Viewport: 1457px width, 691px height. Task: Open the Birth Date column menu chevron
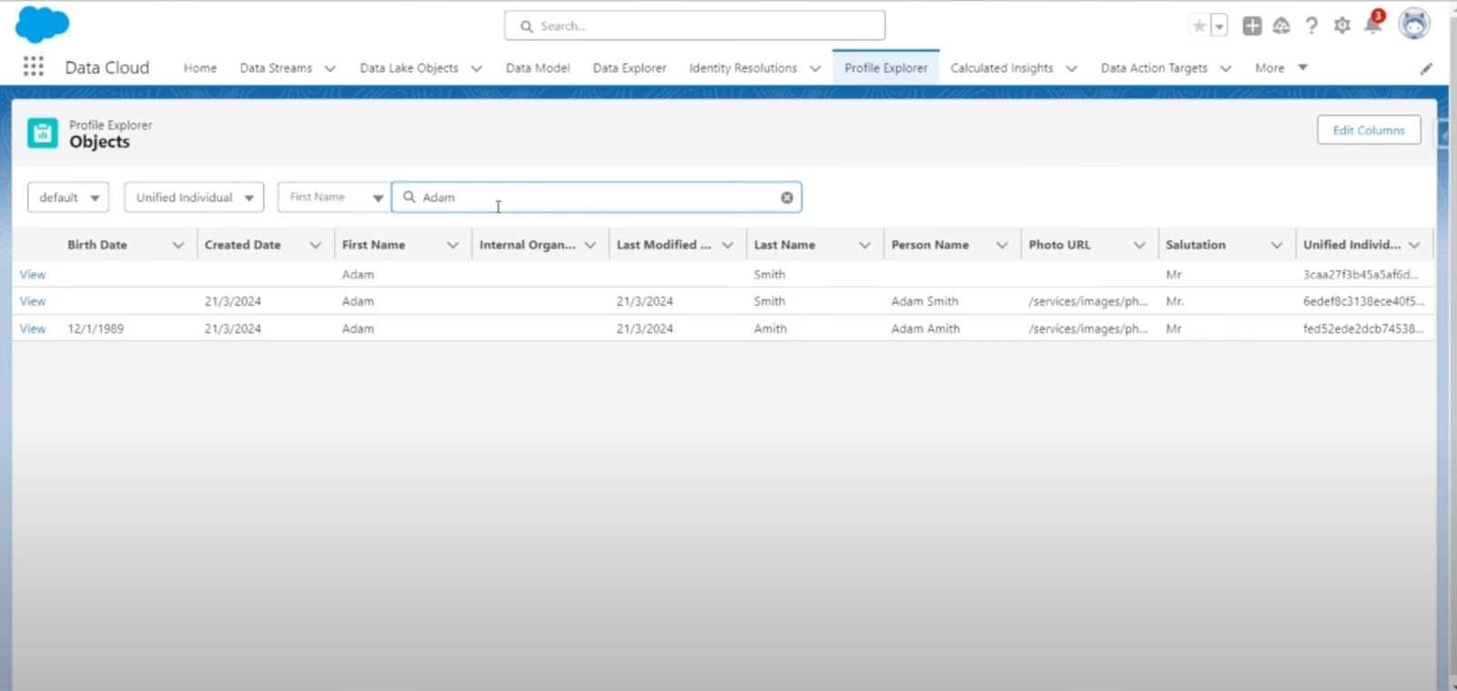pos(178,245)
